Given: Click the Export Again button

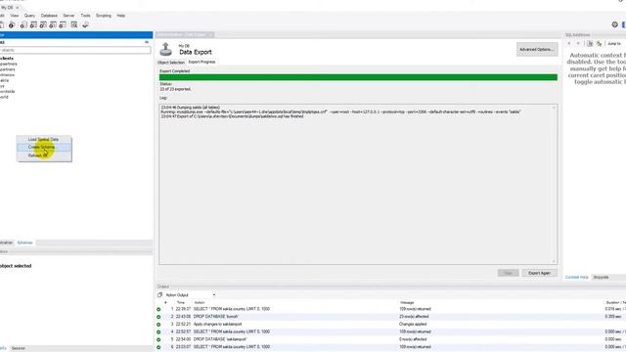Looking at the screenshot, I should (x=539, y=273).
